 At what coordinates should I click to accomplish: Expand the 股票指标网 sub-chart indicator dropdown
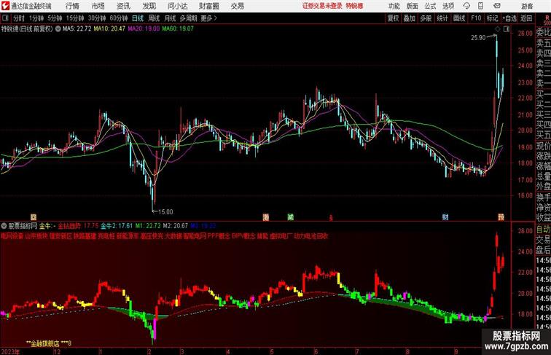(x=4, y=226)
